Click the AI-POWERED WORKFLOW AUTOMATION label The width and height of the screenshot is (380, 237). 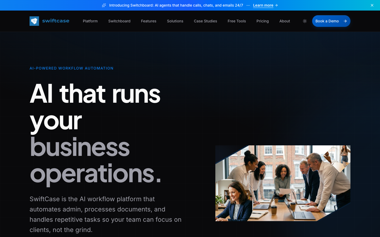click(72, 68)
